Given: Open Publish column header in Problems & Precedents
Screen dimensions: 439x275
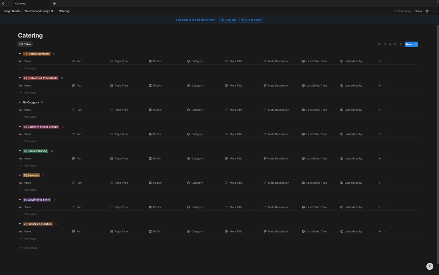Looking at the screenshot, I should (x=156, y=86).
